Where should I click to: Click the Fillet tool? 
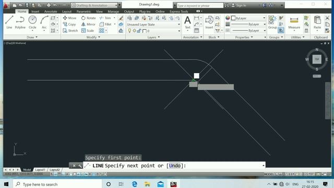point(105,25)
